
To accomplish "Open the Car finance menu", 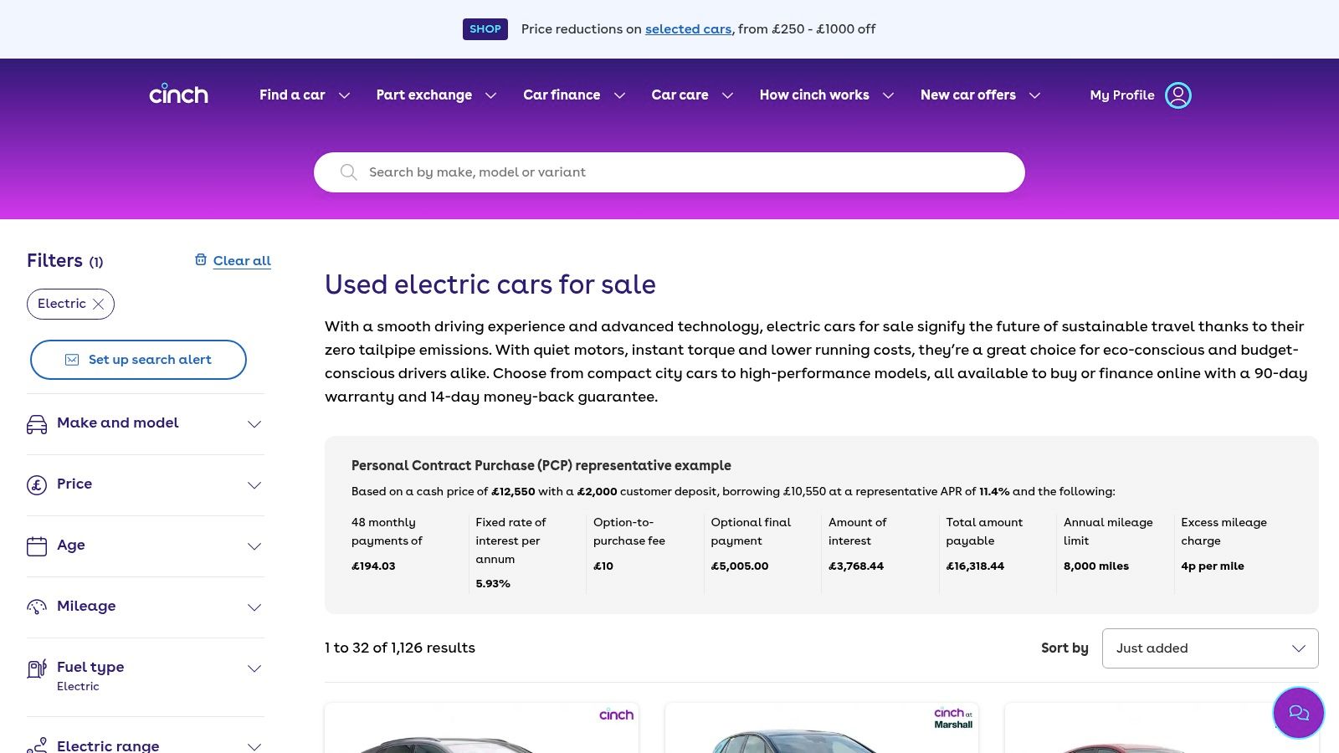I will (x=574, y=95).
